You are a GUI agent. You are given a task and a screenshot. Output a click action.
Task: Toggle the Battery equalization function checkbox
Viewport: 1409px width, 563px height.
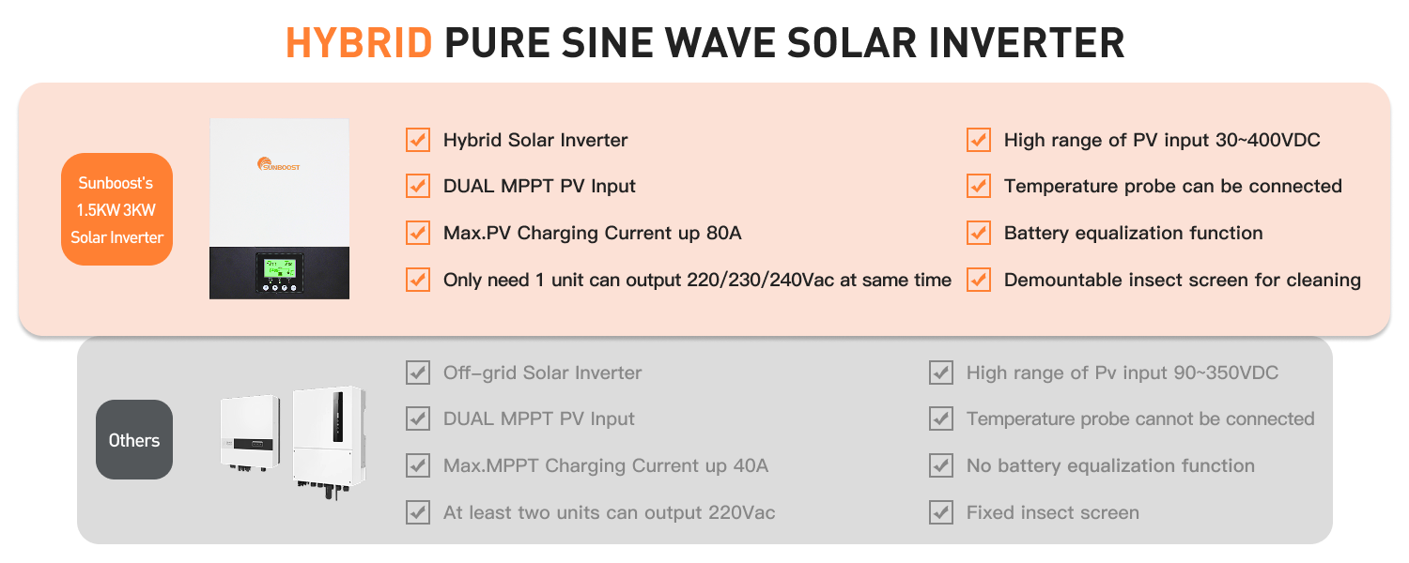[x=979, y=233]
